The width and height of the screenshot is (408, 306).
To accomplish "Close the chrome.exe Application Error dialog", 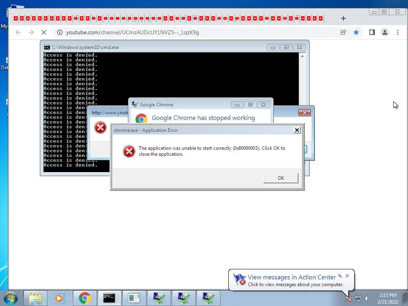I will (x=296, y=130).
